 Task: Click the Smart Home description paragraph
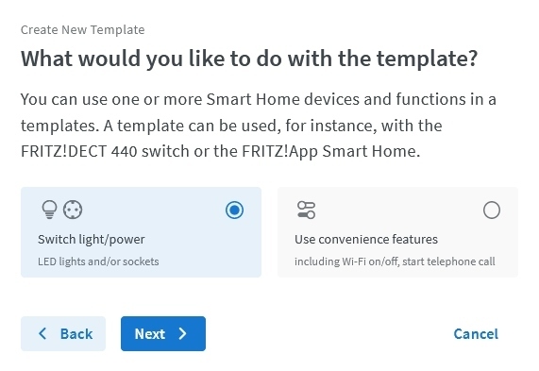click(x=259, y=126)
